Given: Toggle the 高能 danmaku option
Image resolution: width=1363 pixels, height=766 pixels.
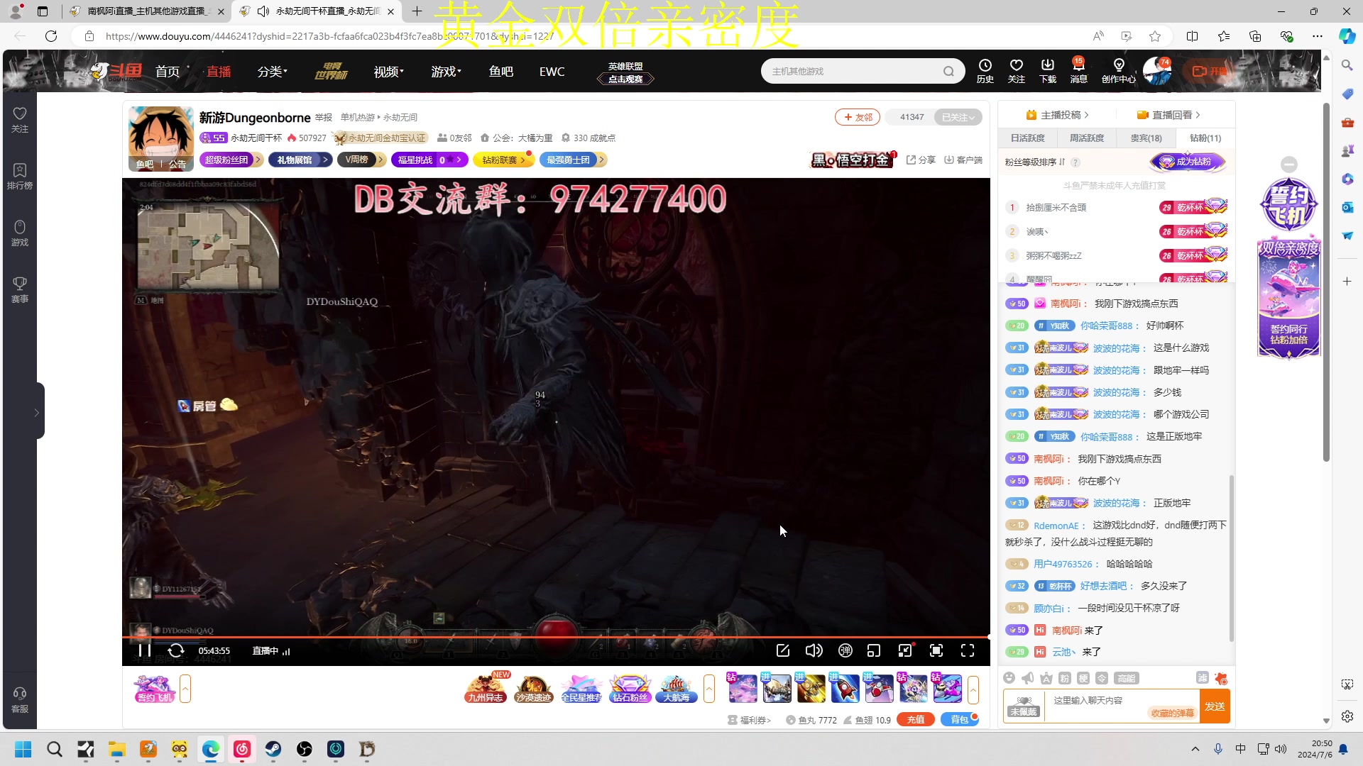Looking at the screenshot, I should [1127, 678].
